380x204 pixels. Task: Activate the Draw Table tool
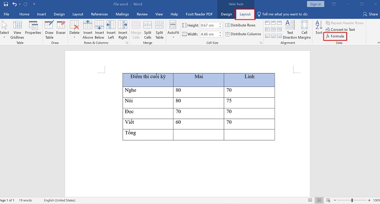coord(49,29)
